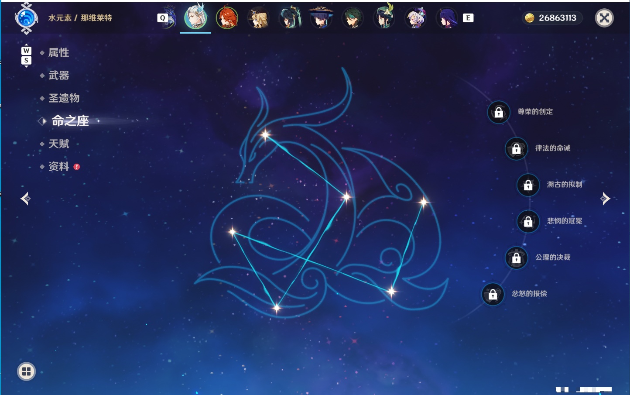Image resolution: width=630 pixels, height=395 pixels.
Task: Open the 天赋 talents page
Action: (58, 144)
